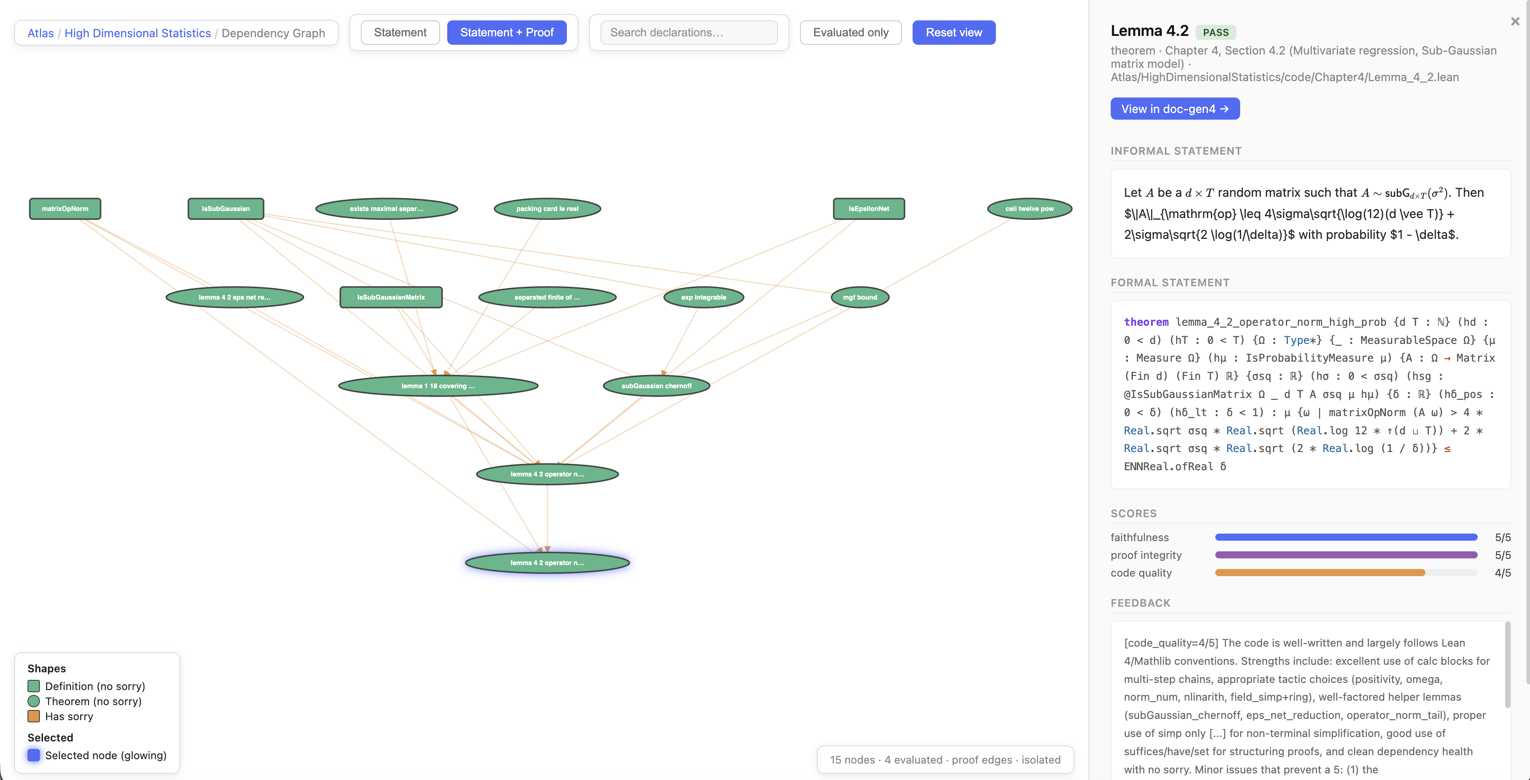Open the Atlas breadcrumb link
This screenshot has width=1530, height=780.
(40, 33)
